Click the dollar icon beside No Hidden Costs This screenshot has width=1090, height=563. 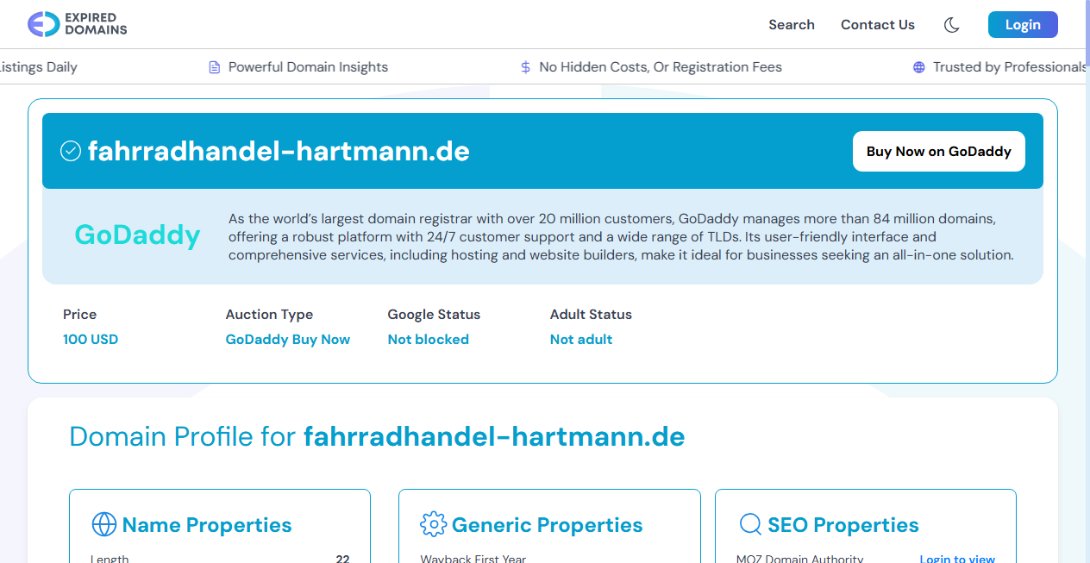tap(525, 67)
